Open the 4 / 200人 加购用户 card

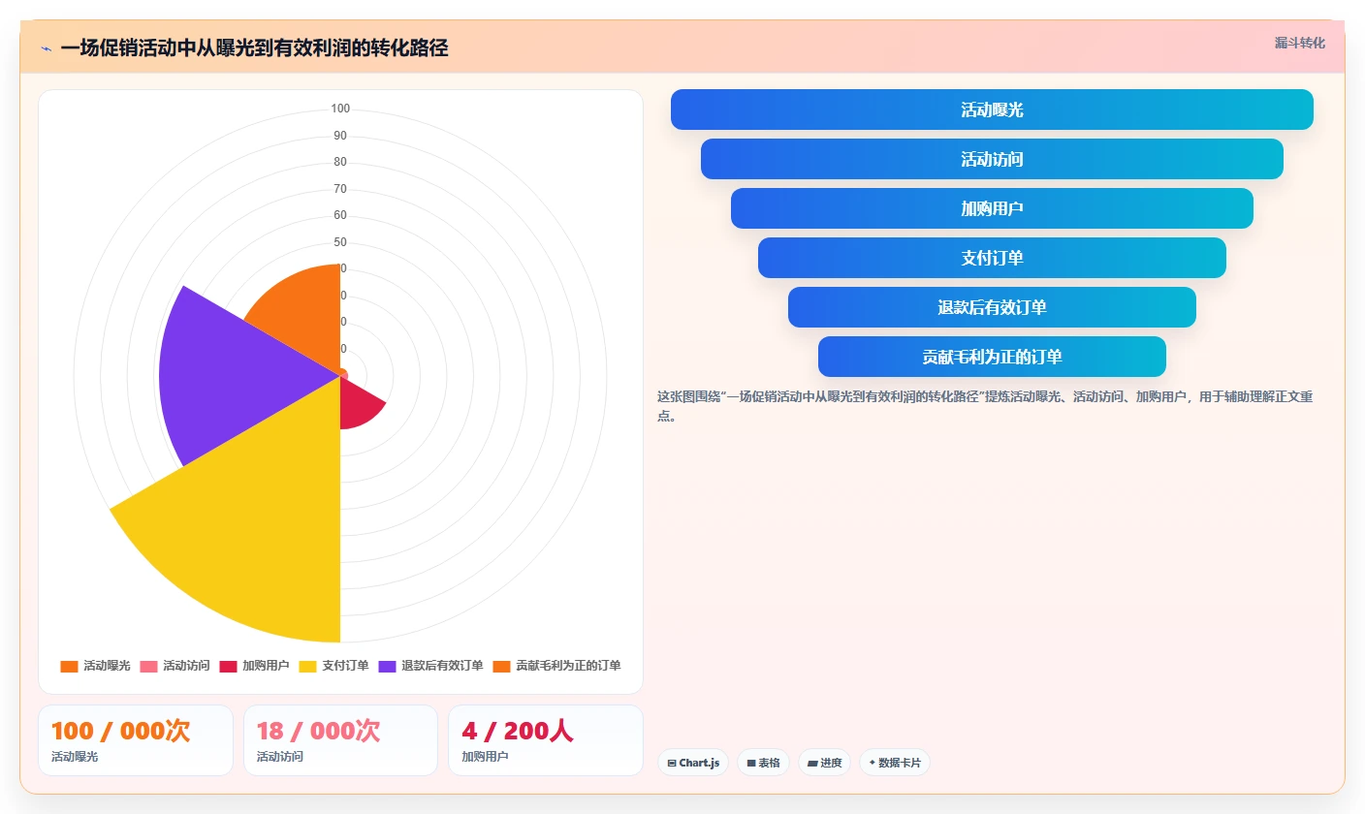(546, 740)
